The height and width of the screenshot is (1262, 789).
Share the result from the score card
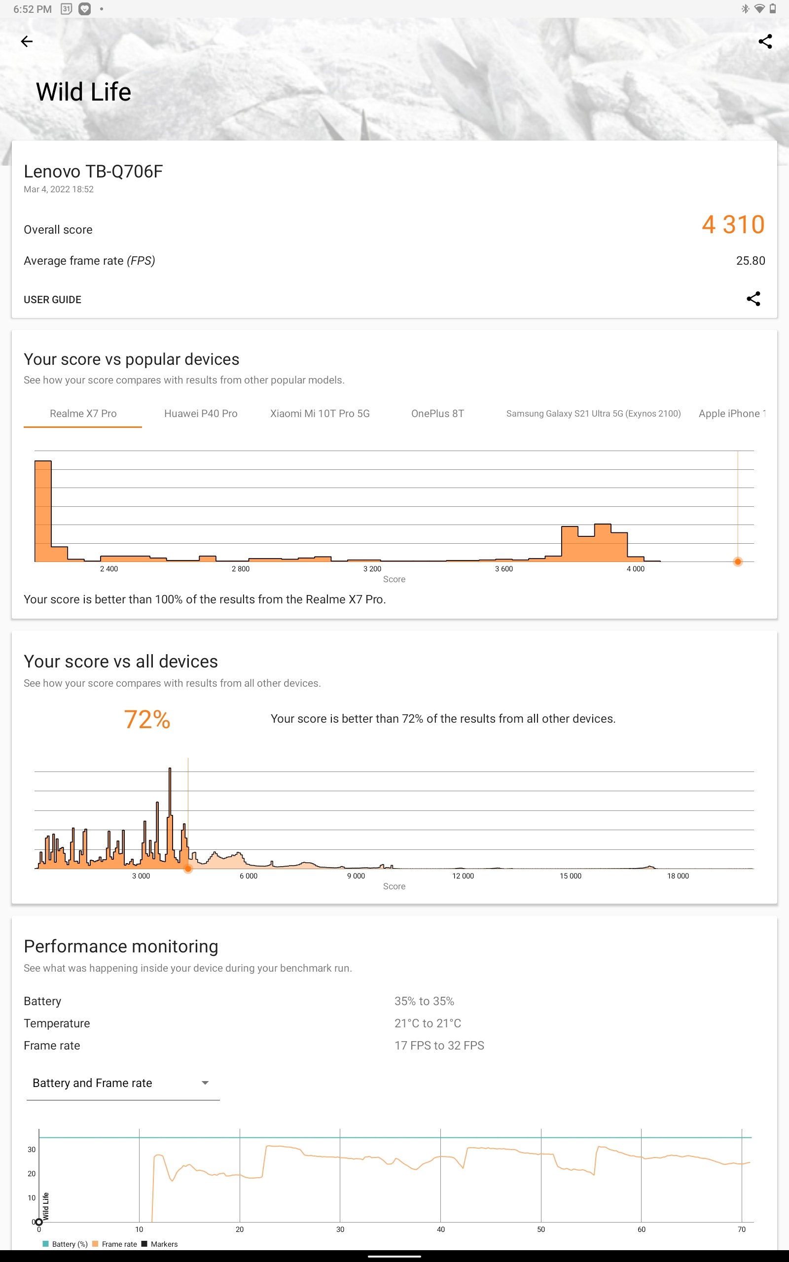(753, 299)
